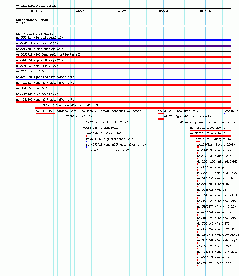Viewport: 239px width, 276px height.
Task: Select esv2246116 (Bentley2008) label
Action: pyautogui.click(x=216, y=145)
